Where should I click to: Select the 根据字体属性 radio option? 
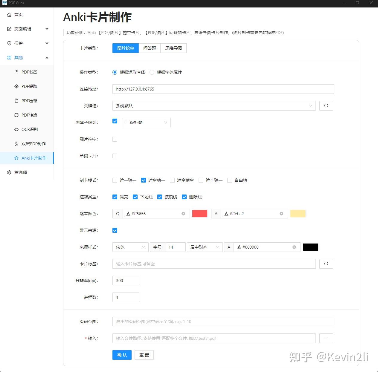coord(152,72)
